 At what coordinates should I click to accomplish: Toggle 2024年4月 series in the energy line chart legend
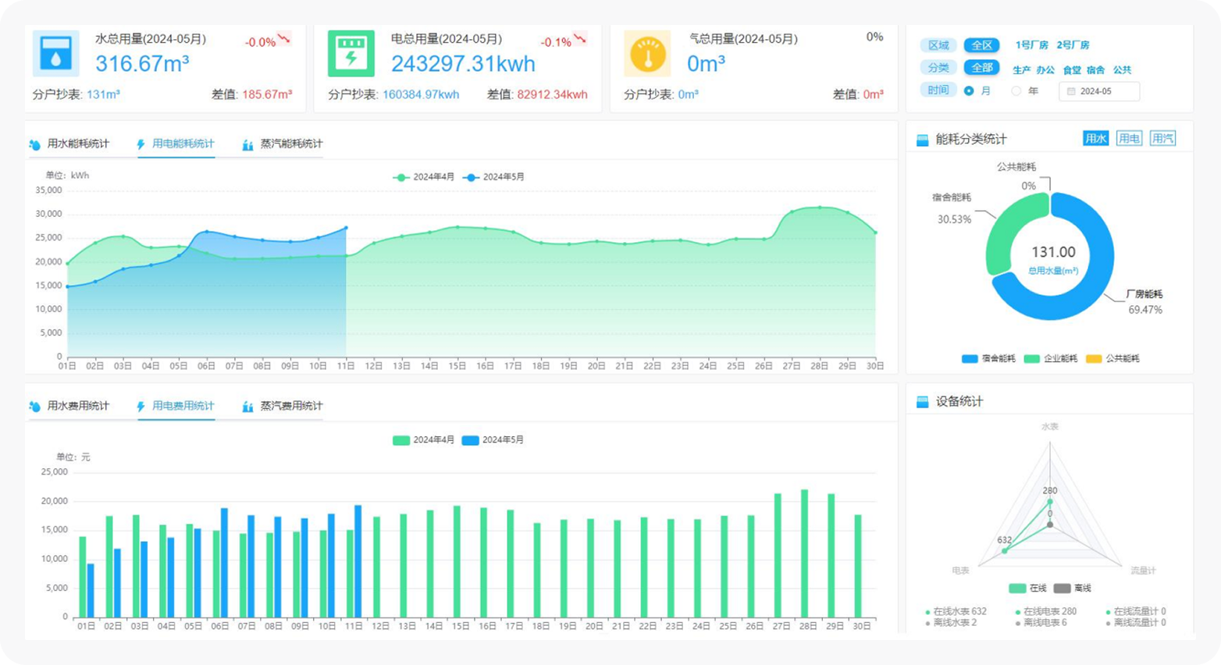tap(423, 177)
